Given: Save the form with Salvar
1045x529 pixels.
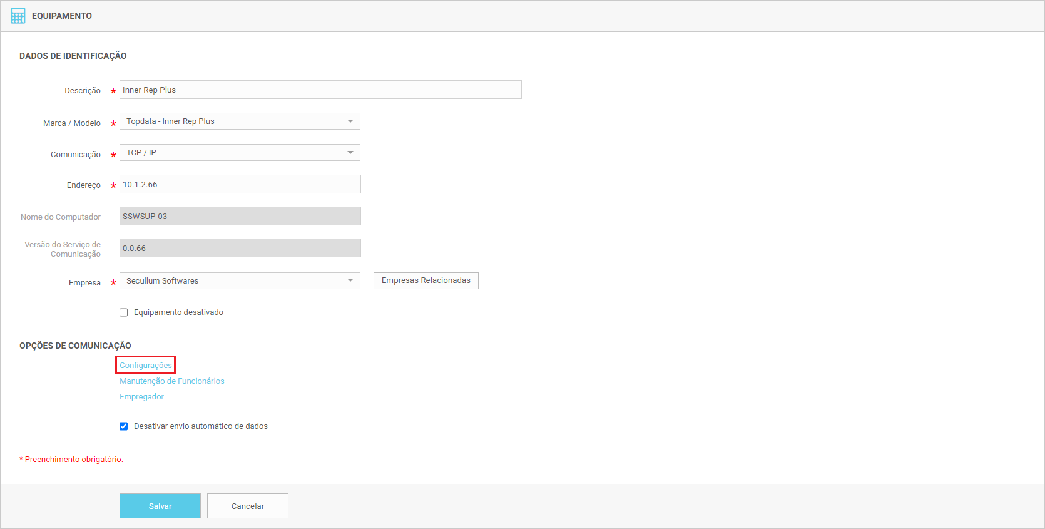Looking at the screenshot, I should point(160,506).
